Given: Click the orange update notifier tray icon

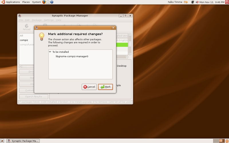Looking at the screenshot, I should (185, 2).
